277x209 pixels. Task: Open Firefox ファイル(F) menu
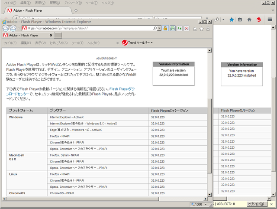tap(10, 3)
